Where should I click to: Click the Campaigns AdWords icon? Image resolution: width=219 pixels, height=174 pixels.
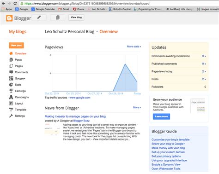tap(11, 97)
